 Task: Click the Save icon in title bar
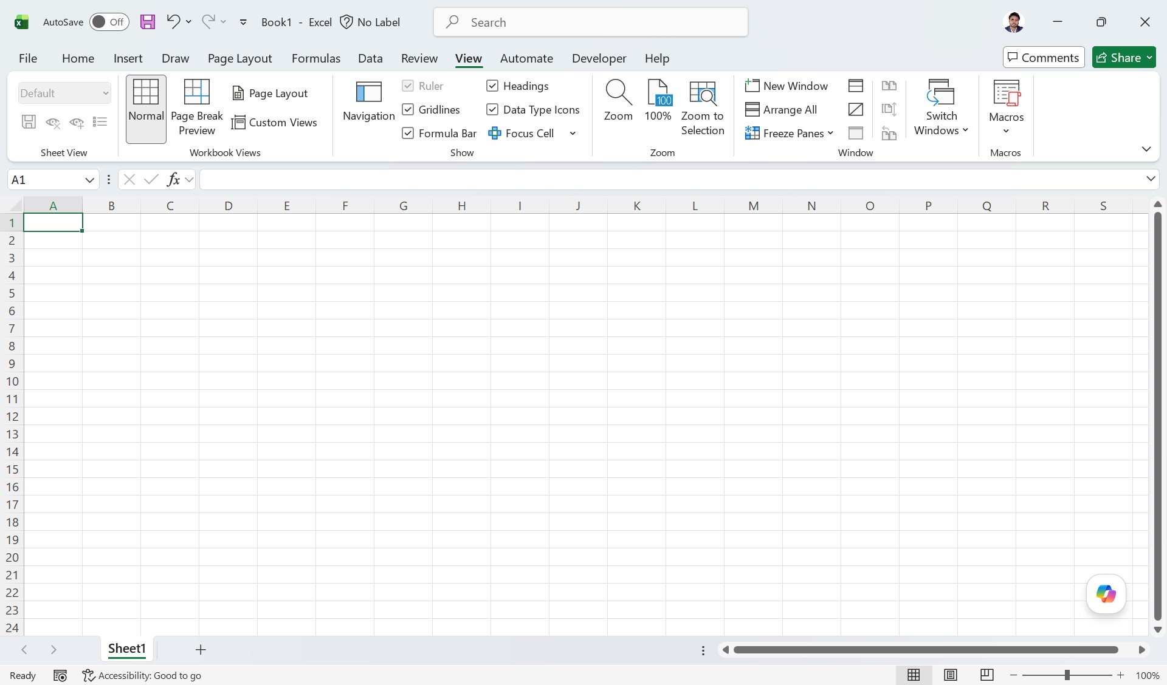click(148, 22)
